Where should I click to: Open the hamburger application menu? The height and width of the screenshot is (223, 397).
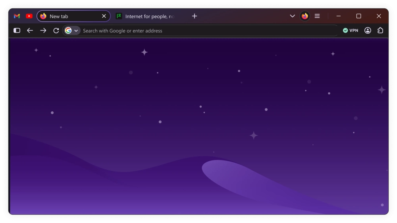click(317, 16)
